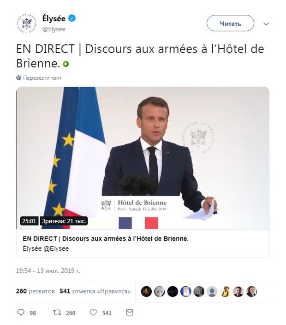Click the envelope direct message icon
This screenshot has height=325, width=286.
(x=130, y=313)
